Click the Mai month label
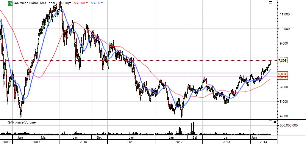Image resolution: width=306 pixels, height=144 pixels. pos(44,137)
